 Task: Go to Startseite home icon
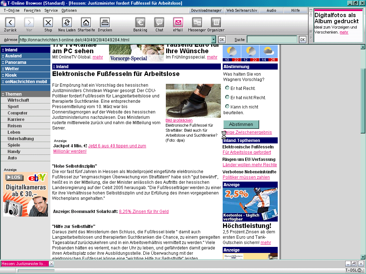tap(86, 23)
